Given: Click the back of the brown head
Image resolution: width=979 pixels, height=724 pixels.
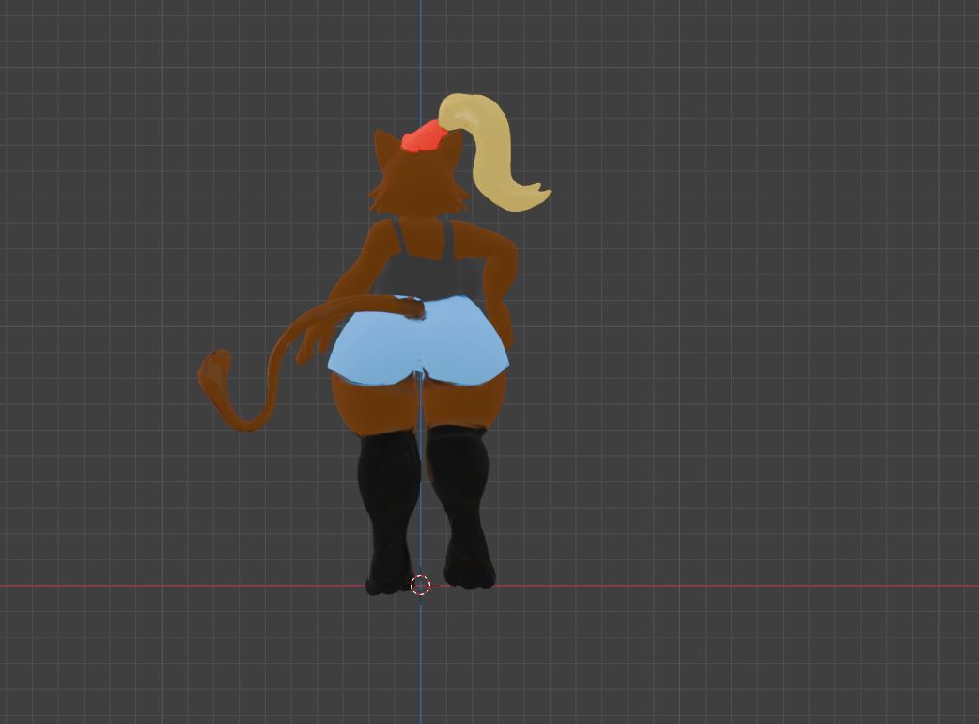Looking at the screenshot, I should pyautogui.click(x=419, y=182).
